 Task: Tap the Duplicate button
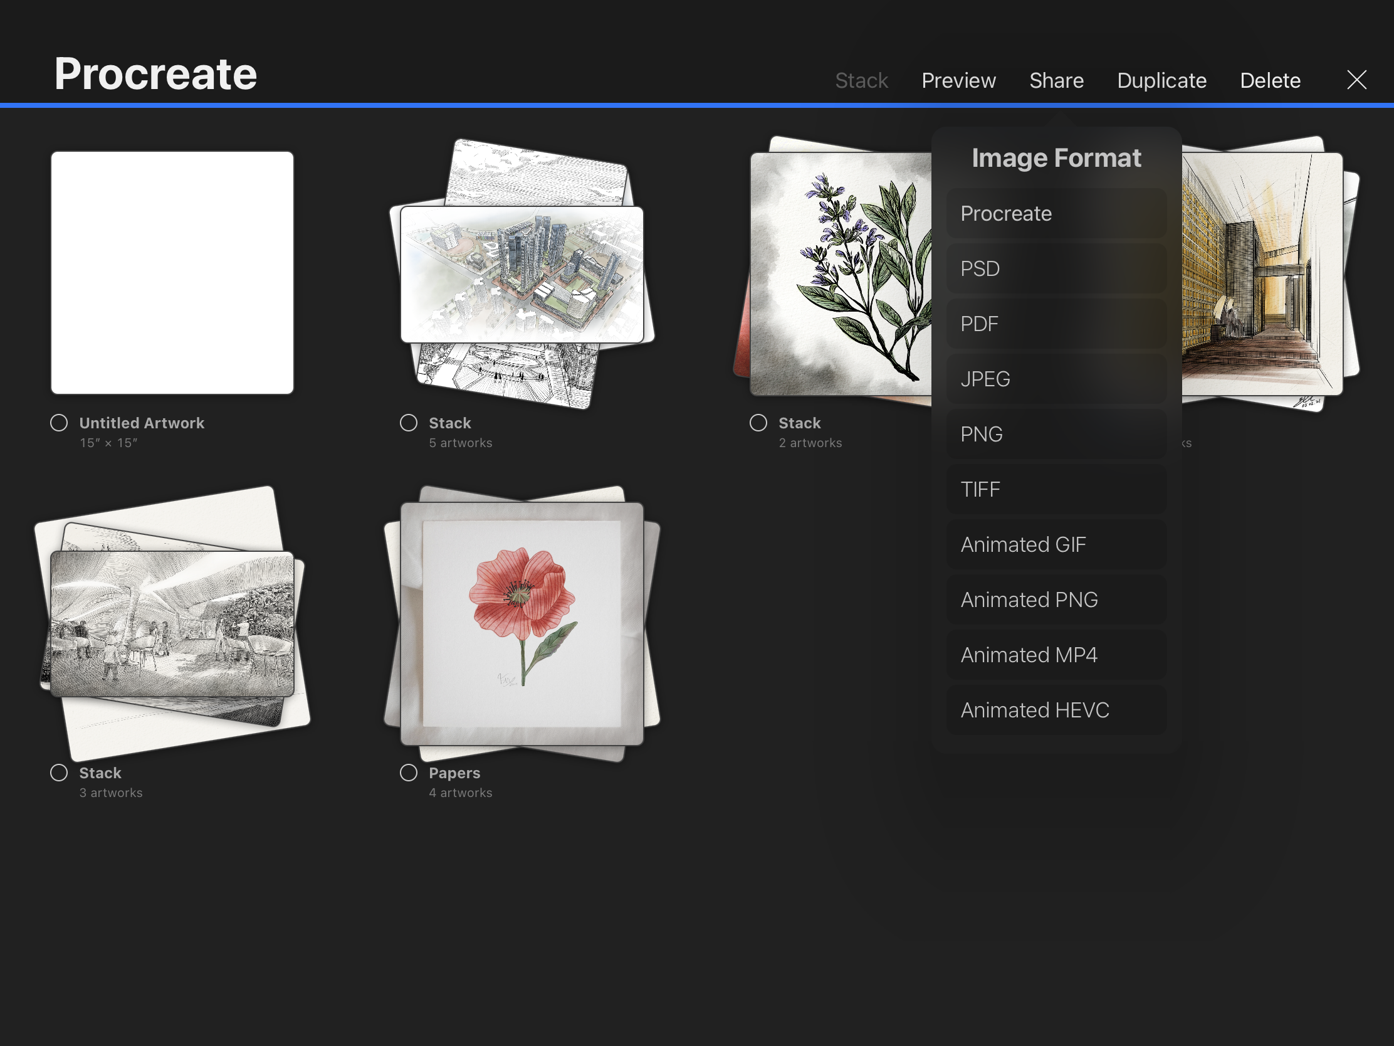coord(1161,81)
